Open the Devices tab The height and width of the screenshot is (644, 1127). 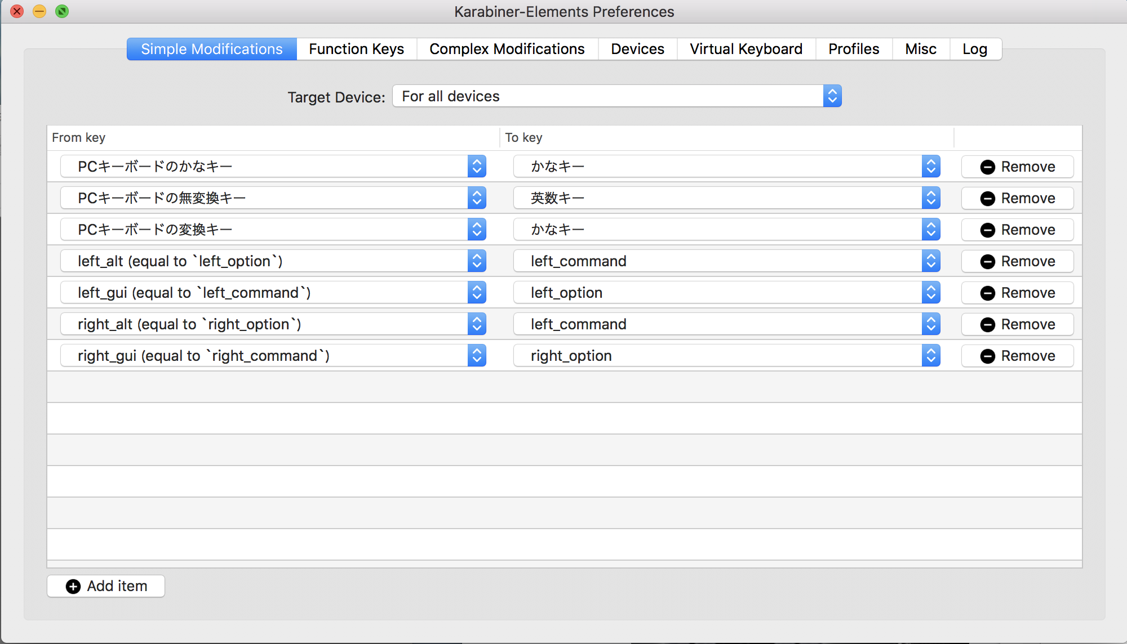637,49
